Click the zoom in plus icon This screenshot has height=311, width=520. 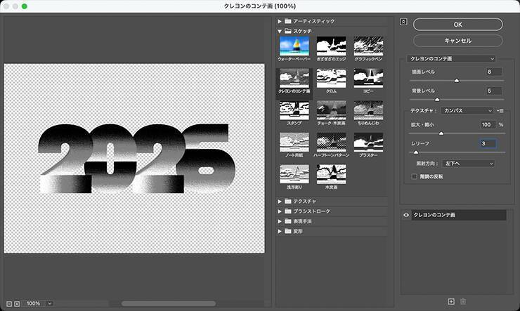[17, 304]
